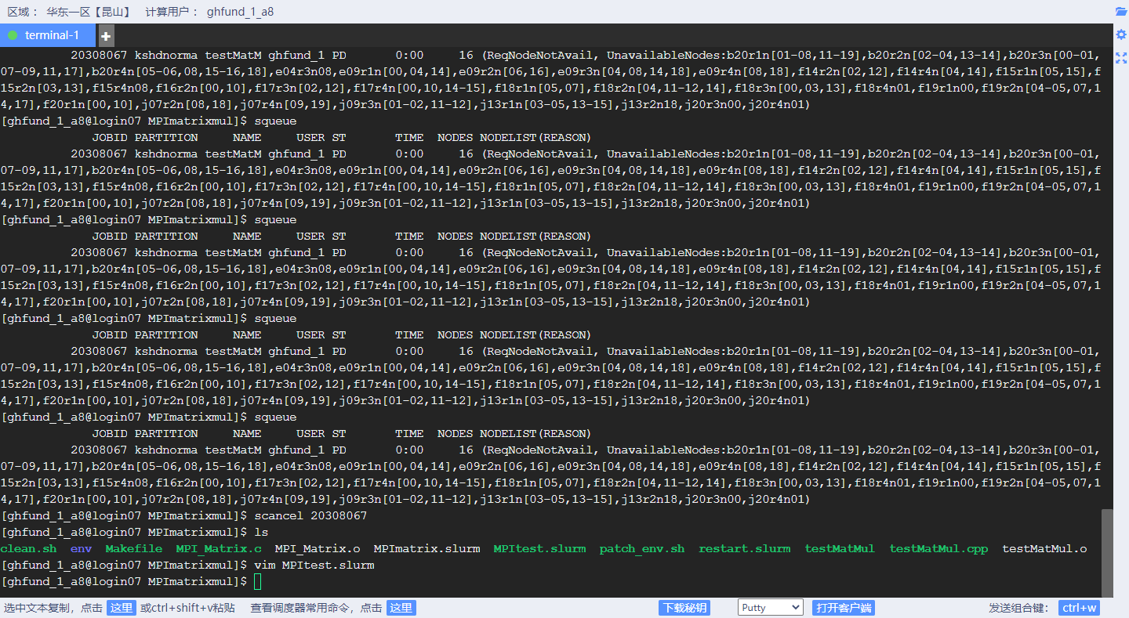Add a new terminal tab
1129x618 pixels.
(x=106, y=36)
